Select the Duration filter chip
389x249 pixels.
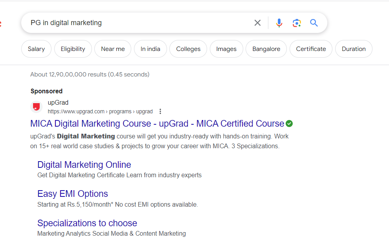pyautogui.click(x=354, y=49)
